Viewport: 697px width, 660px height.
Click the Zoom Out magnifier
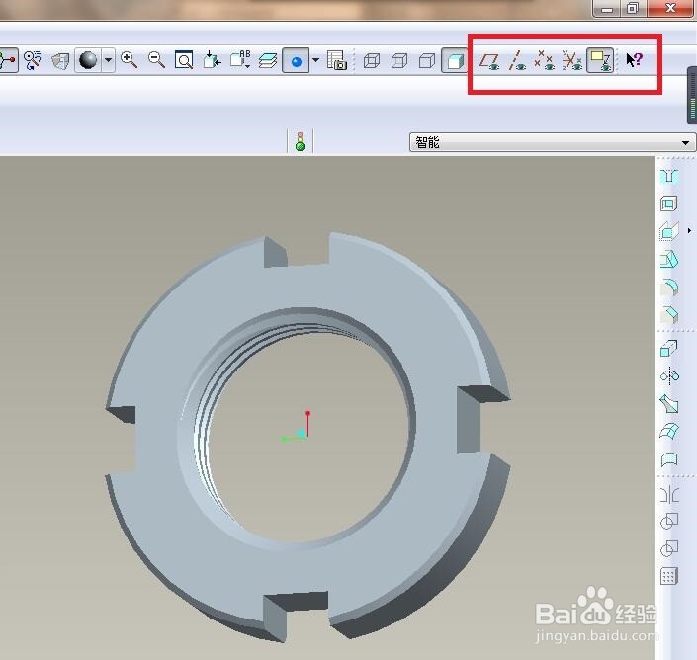(156, 60)
